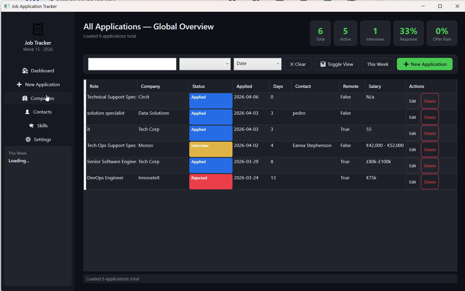Image resolution: width=465 pixels, height=291 pixels.
Task: Click the green New Application button
Action: (425, 64)
